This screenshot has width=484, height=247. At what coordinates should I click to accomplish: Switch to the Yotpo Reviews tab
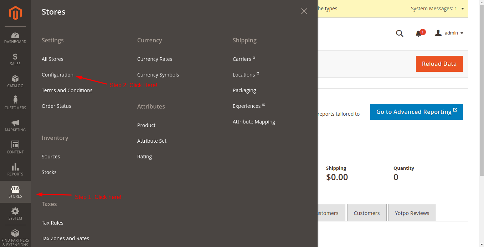tap(412, 213)
